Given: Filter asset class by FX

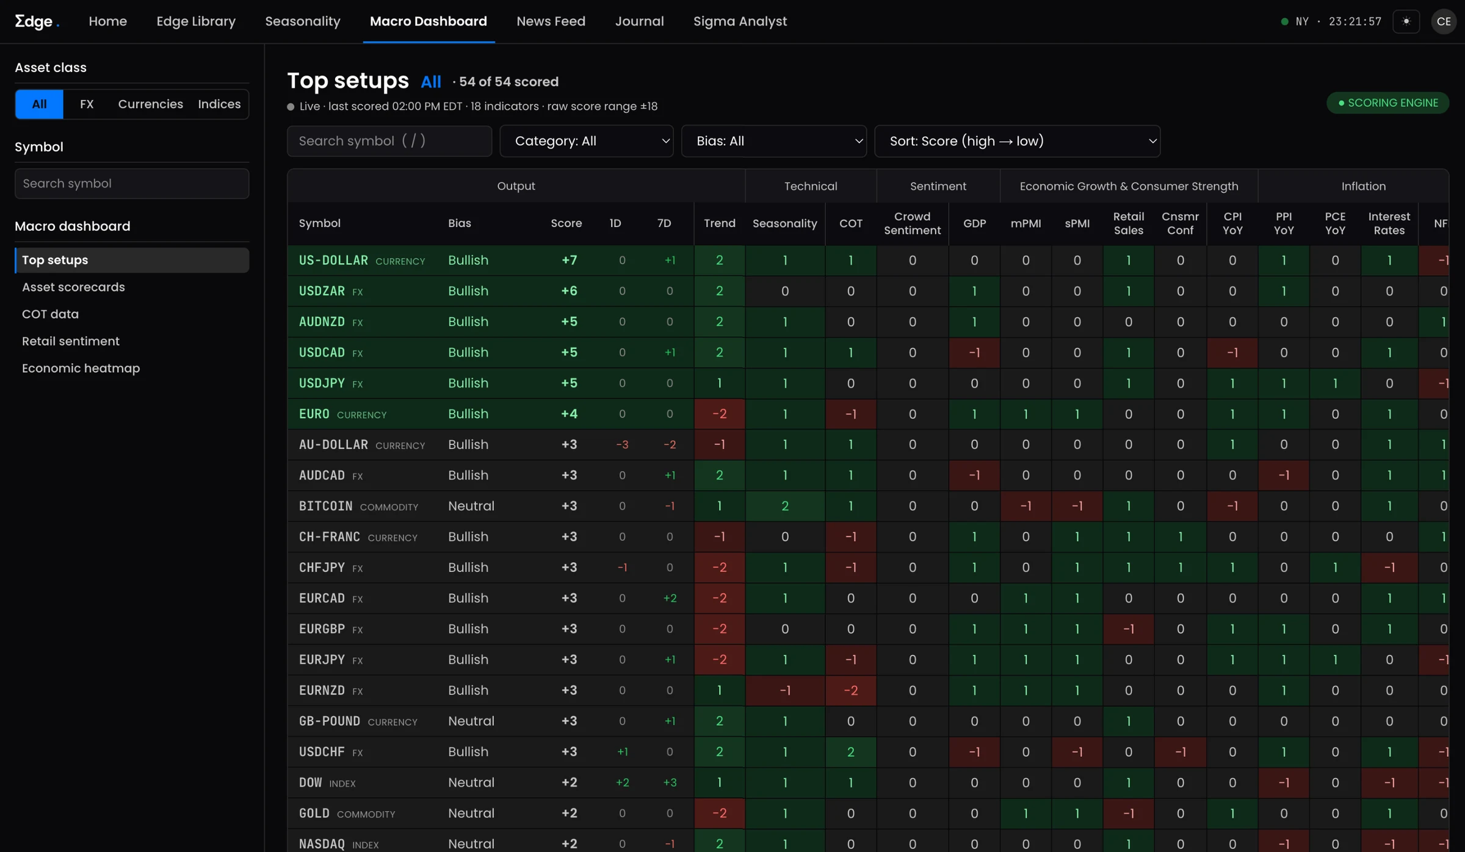Looking at the screenshot, I should [x=87, y=104].
